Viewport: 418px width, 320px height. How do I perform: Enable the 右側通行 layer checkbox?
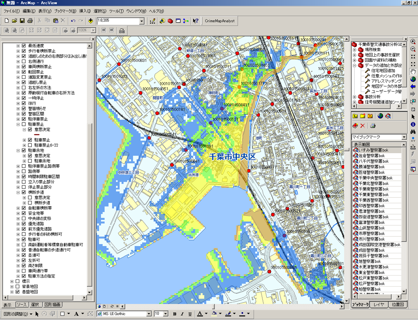click(x=24, y=62)
